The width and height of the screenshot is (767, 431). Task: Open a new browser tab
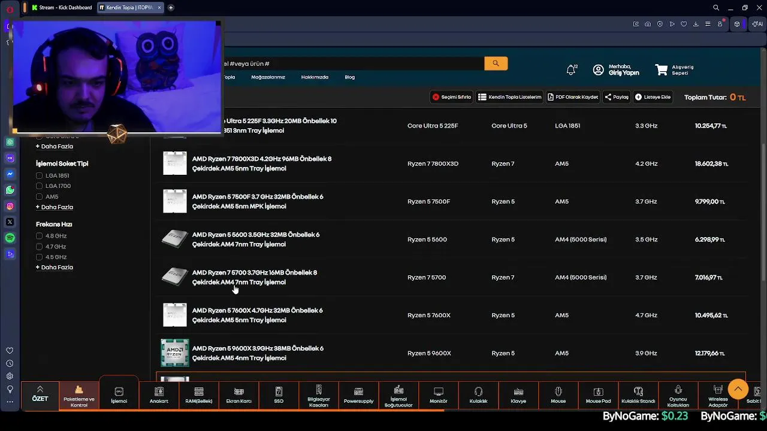(171, 8)
